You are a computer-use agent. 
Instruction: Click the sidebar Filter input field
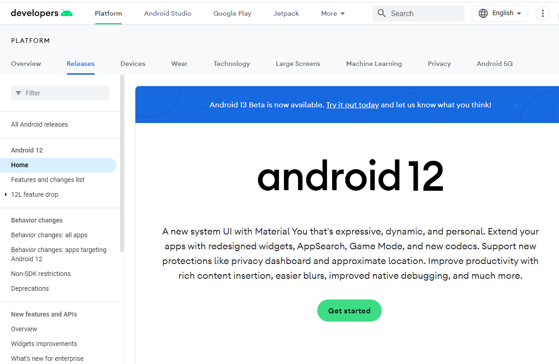pos(64,93)
